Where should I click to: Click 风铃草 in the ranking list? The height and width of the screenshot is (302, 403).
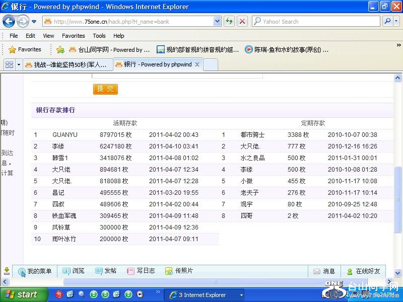click(61, 228)
